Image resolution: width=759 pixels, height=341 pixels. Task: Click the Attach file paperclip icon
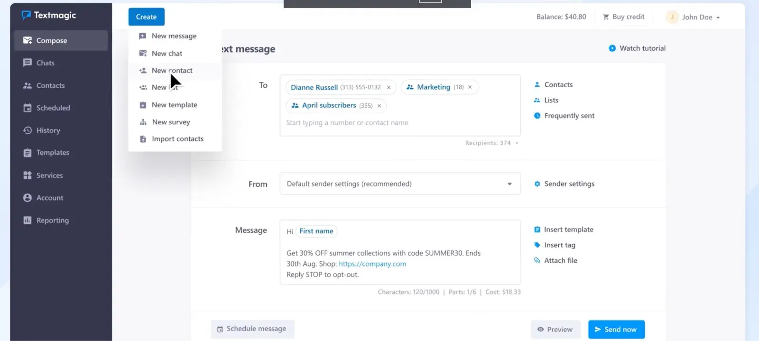(x=537, y=260)
